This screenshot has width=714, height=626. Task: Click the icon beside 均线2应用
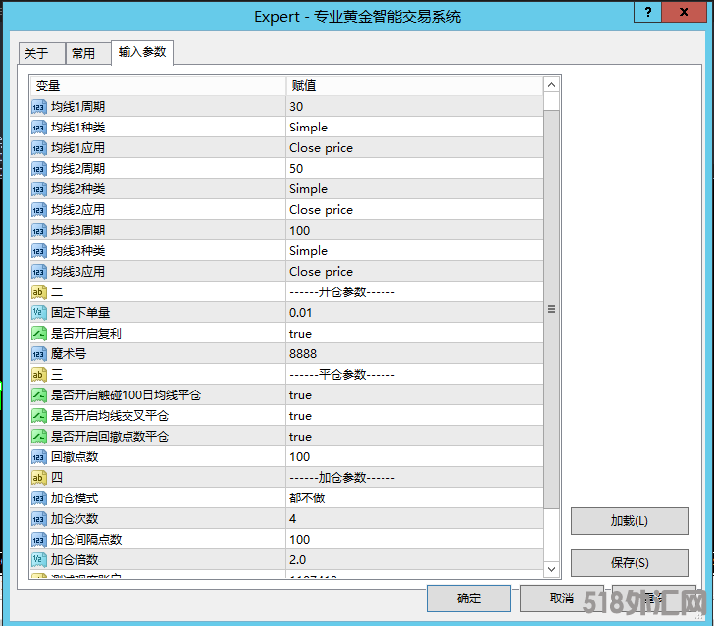pos(39,210)
